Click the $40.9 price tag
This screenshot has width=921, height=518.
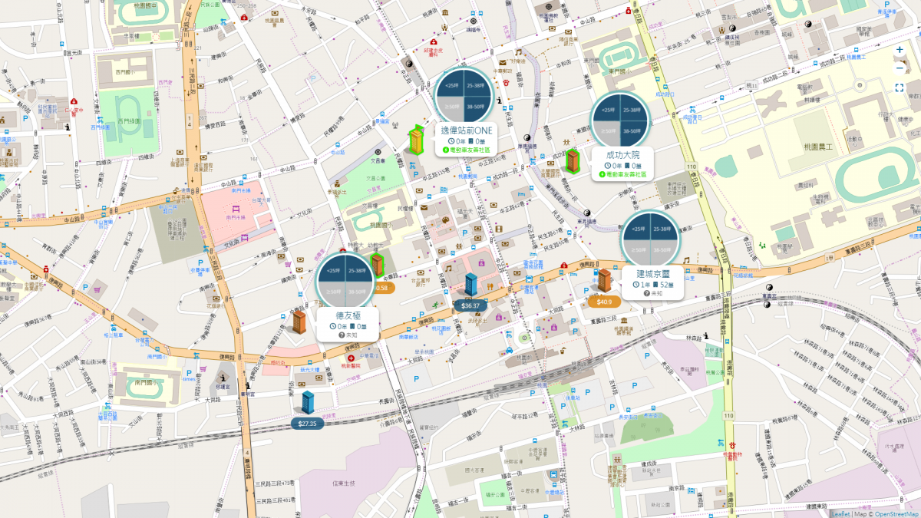[604, 302]
